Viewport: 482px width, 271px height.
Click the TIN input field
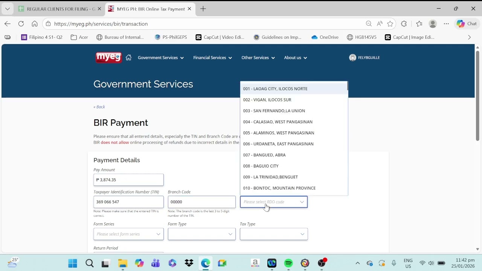(x=128, y=202)
